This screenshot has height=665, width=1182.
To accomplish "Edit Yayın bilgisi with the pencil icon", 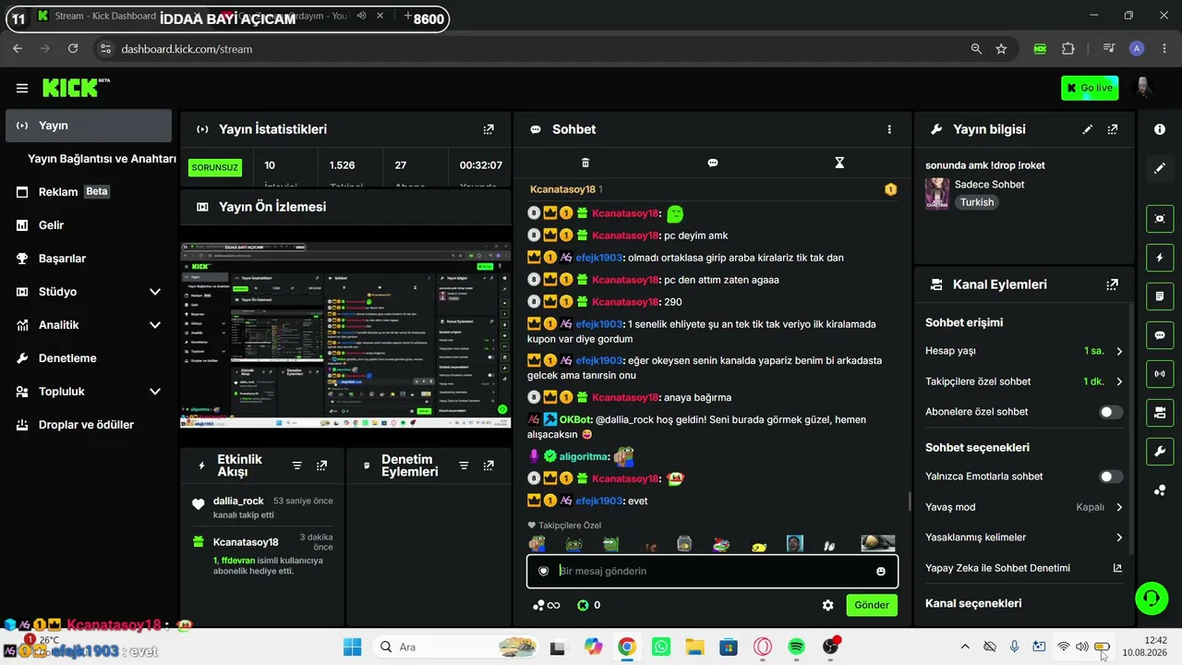I will click(x=1087, y=129).
